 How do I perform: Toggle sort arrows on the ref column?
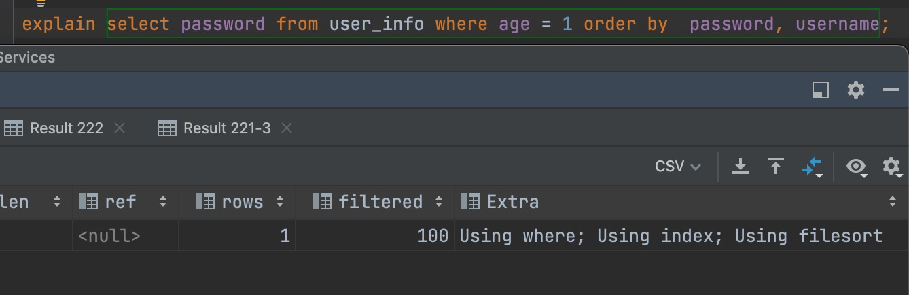click(x=163, y=202)
